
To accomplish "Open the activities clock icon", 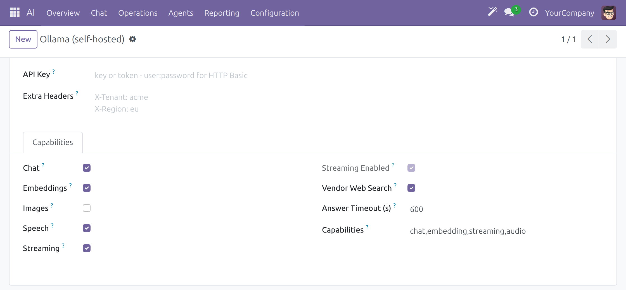I will pyautogui.click(x=533, y=12).
